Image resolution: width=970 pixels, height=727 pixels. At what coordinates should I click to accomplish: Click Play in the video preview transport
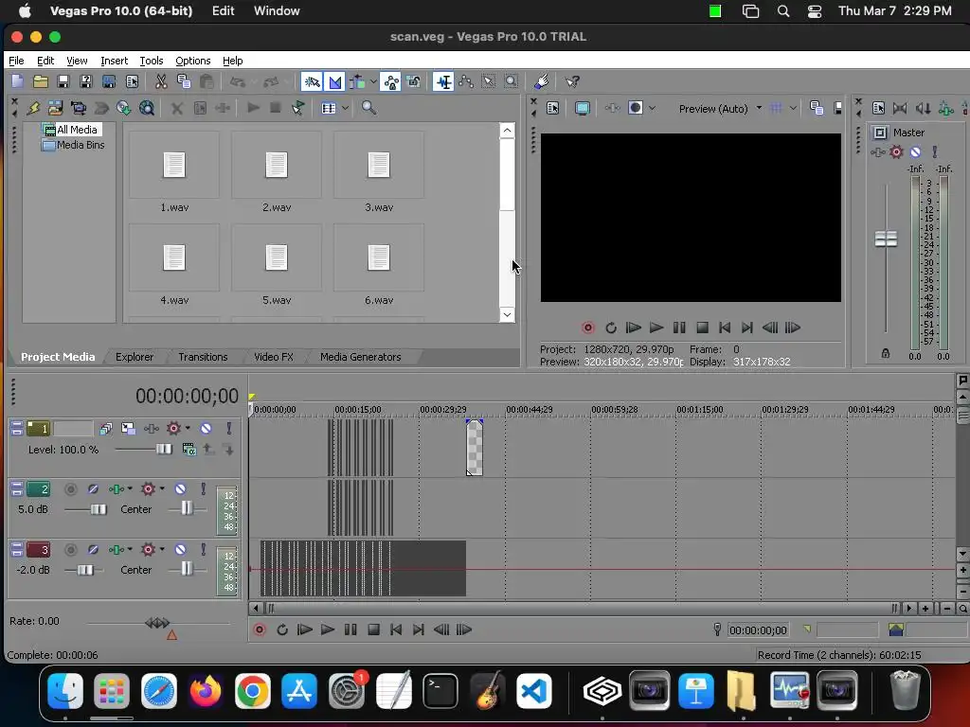656,328
